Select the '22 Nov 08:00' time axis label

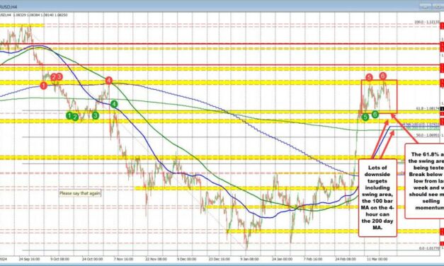click(156, 259)
